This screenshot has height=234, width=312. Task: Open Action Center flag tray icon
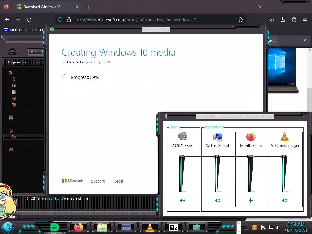[264, 227]
